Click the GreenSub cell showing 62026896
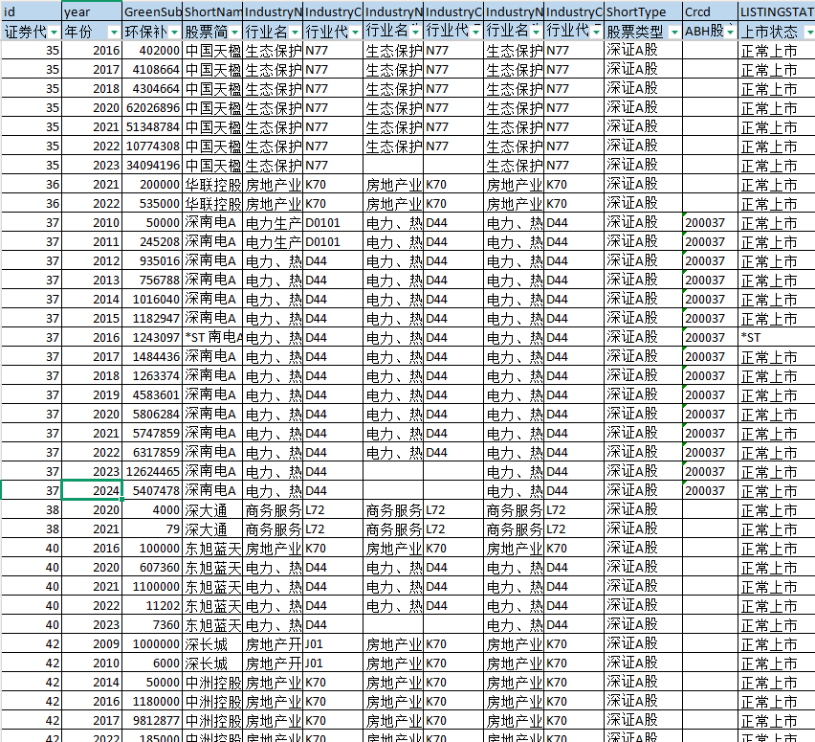 point(152,108)
